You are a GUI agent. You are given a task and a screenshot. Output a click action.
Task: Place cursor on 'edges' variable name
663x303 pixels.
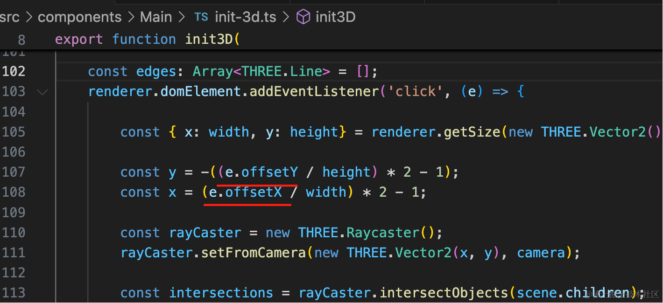[156, 71]
